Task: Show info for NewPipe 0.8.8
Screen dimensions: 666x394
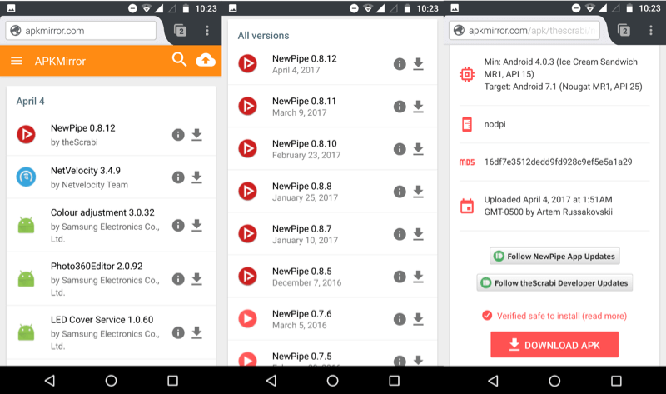Action: pos(400,192)
